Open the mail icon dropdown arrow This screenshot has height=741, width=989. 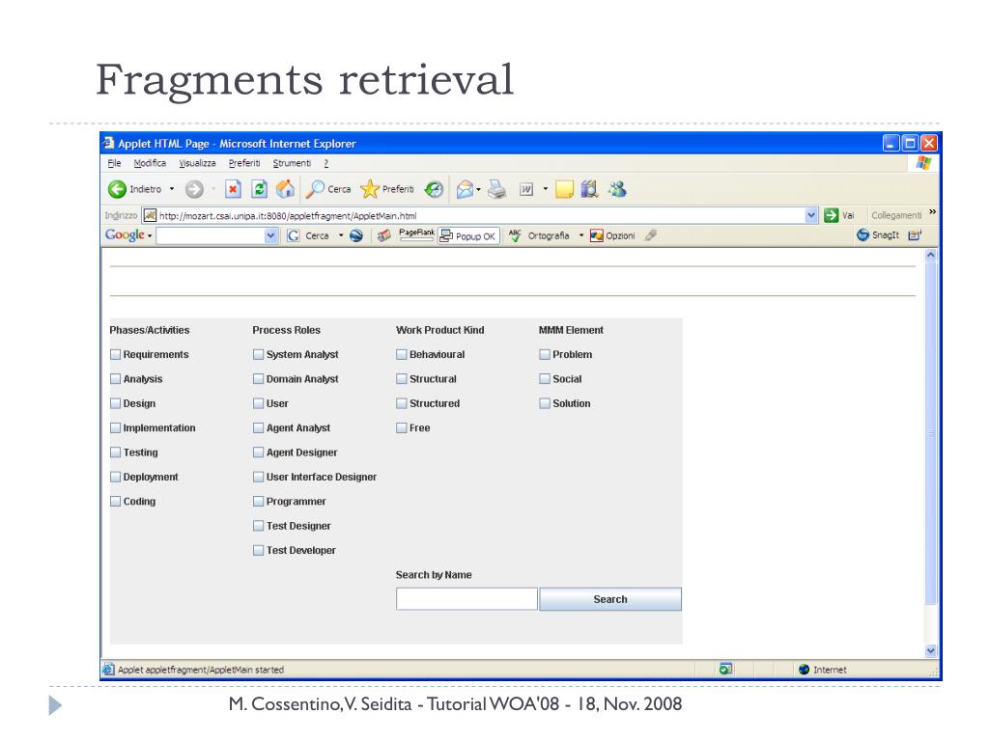click(x=479, y=189)
